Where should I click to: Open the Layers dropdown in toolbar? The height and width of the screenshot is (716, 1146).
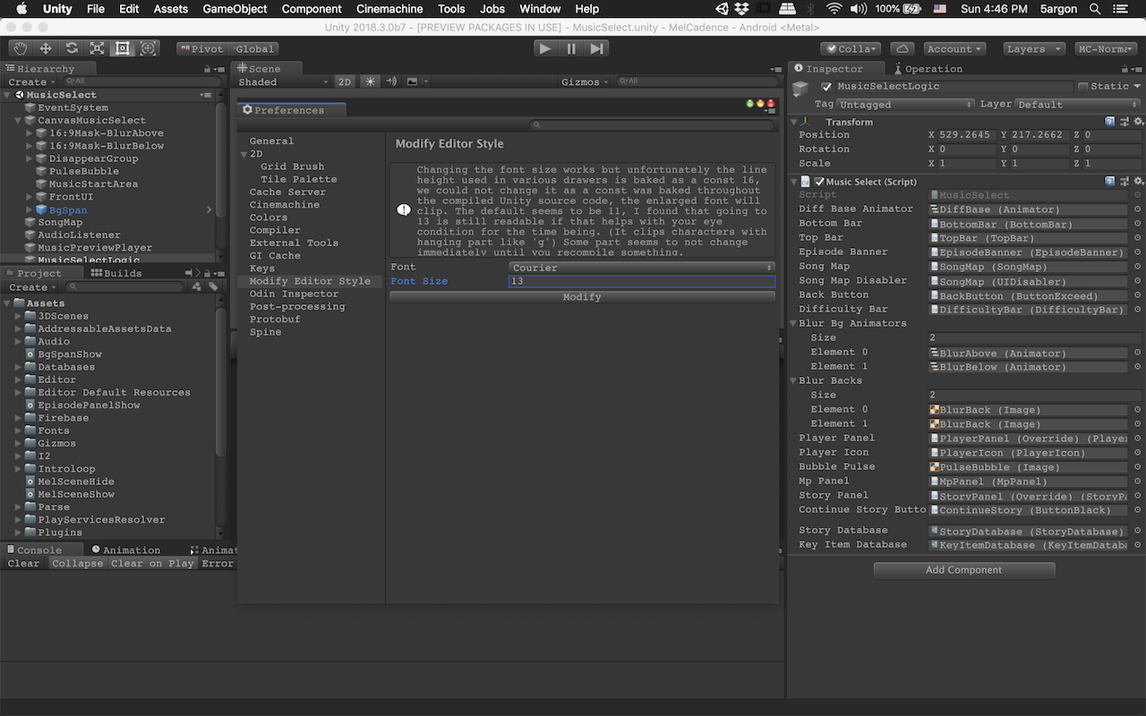click(1033, 48)
